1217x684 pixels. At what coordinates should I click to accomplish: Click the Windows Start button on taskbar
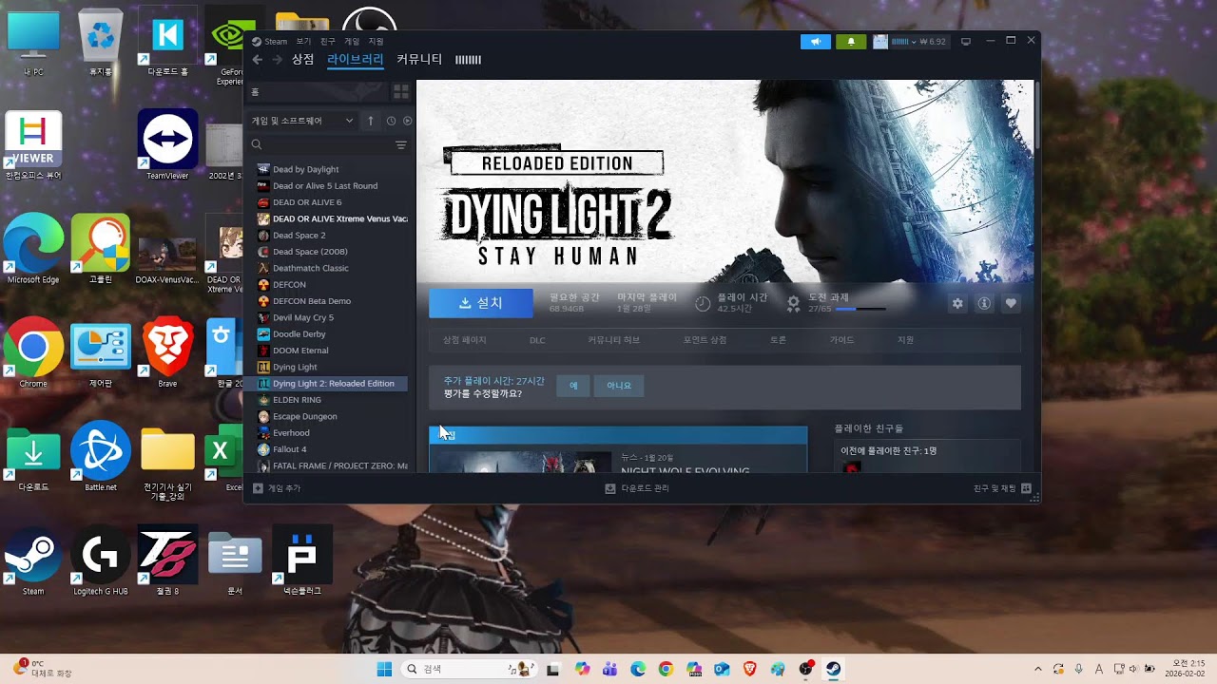[x=384, y=669]
